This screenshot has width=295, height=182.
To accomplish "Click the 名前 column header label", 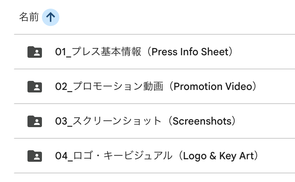I will pyautogui.click(x=29, y=17).
